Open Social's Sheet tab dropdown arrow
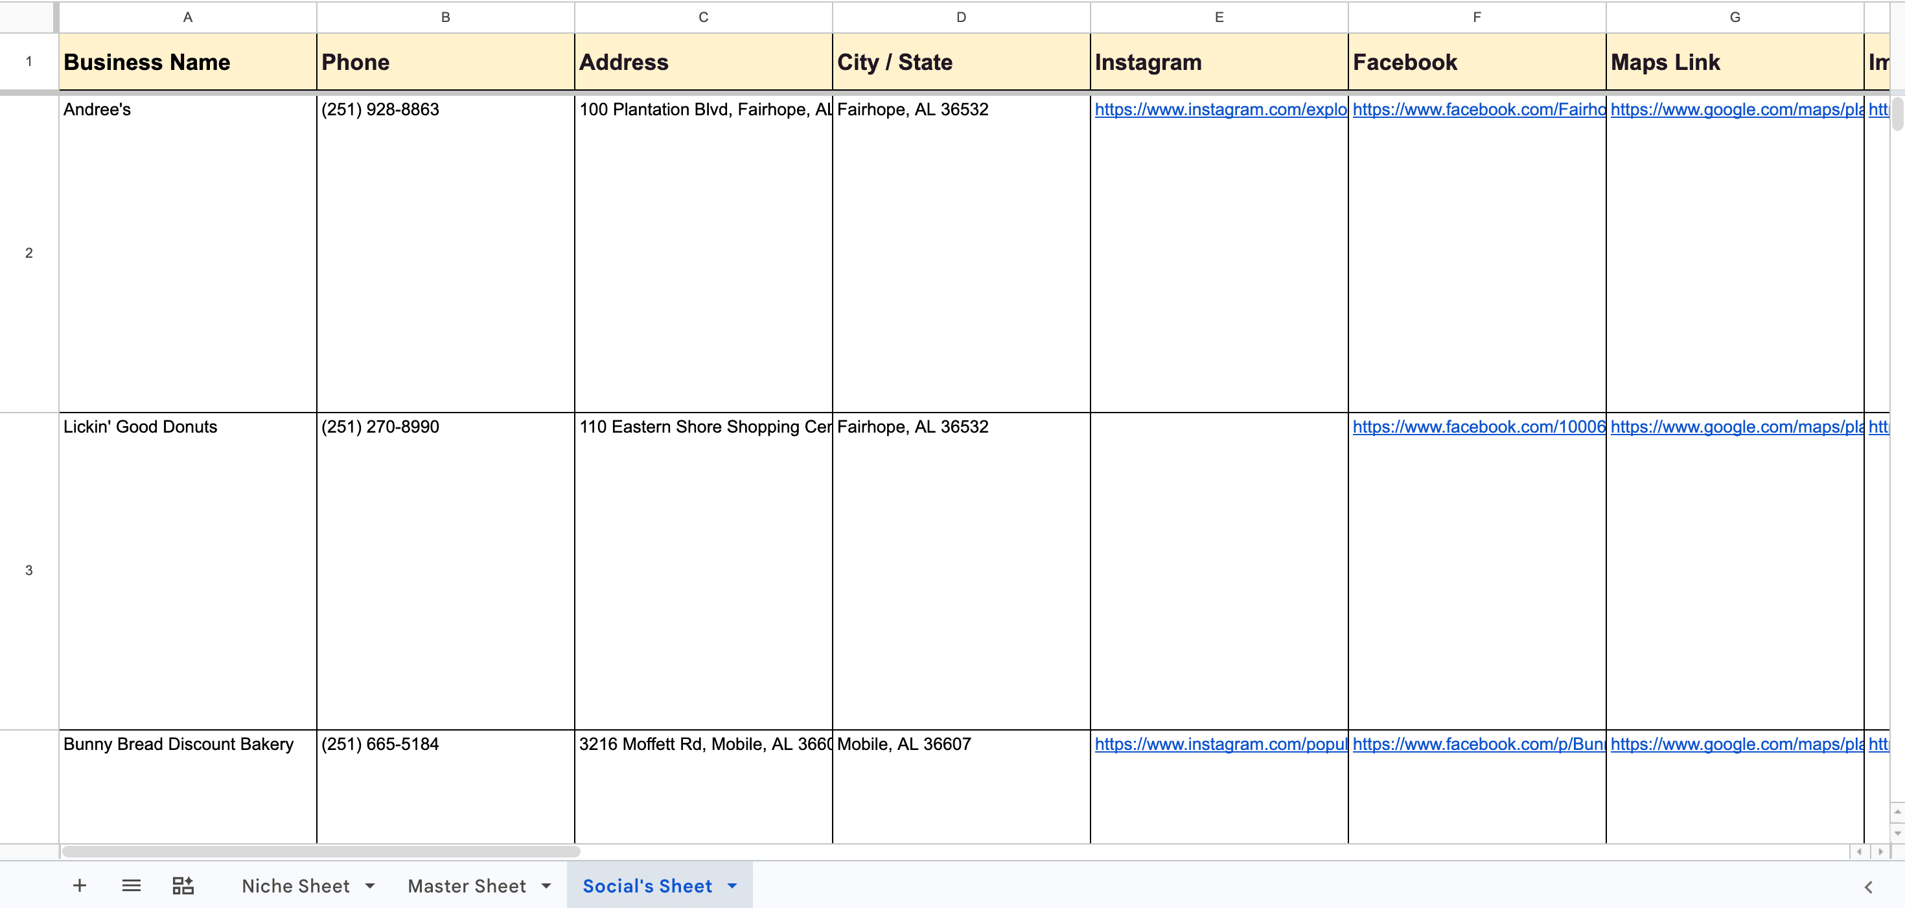 coord(732,885)
